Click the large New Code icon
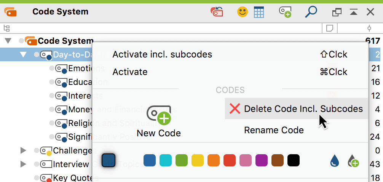The height and width of the screenshot is (182, 383). [159, 115]
